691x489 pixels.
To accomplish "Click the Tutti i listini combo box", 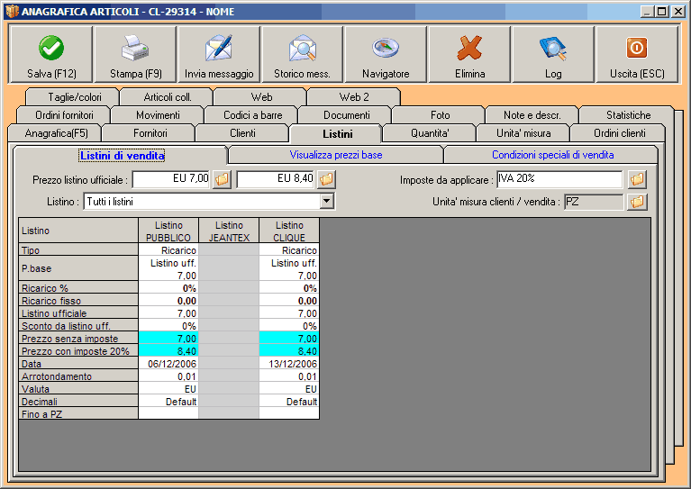I will pos(208,202).
